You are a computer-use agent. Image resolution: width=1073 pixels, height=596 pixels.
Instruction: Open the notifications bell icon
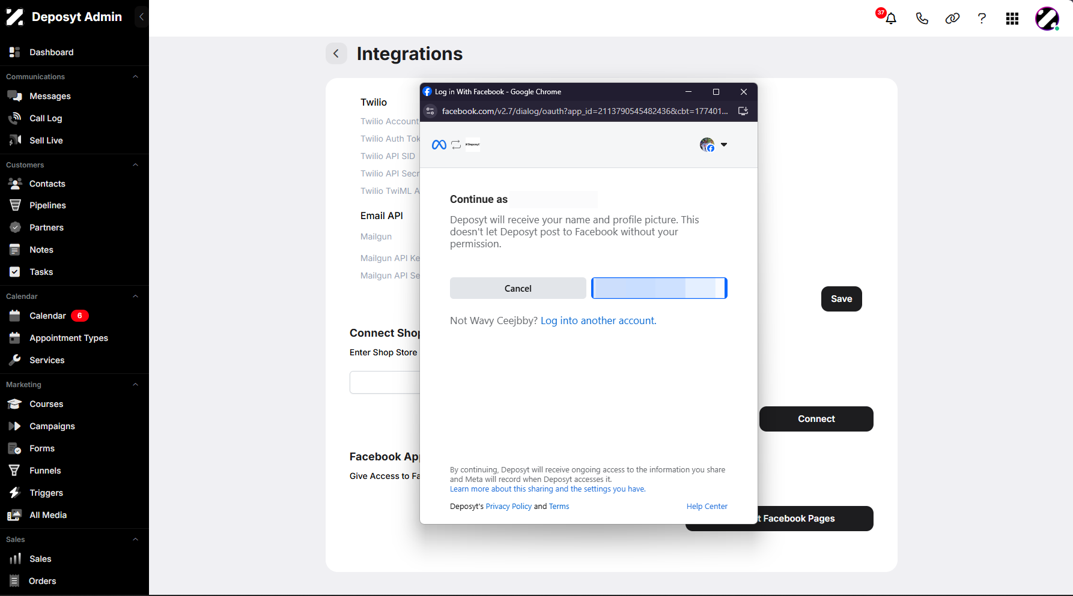click(890, 19)
